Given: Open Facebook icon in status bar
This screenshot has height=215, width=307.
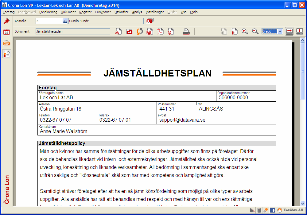Looking at the screenshot, I should (272, 210).
